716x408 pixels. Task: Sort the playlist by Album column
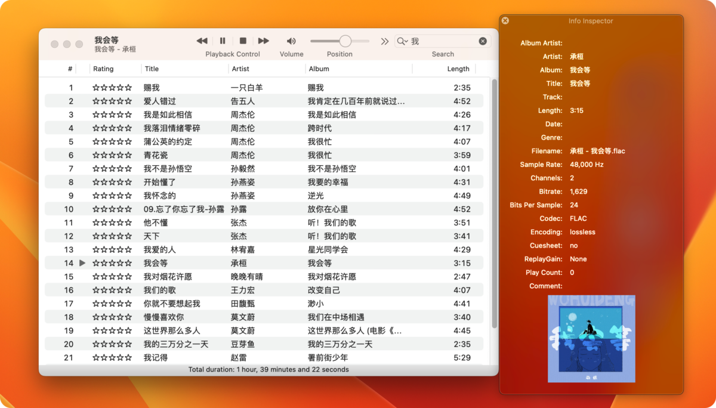pos(319,69)
